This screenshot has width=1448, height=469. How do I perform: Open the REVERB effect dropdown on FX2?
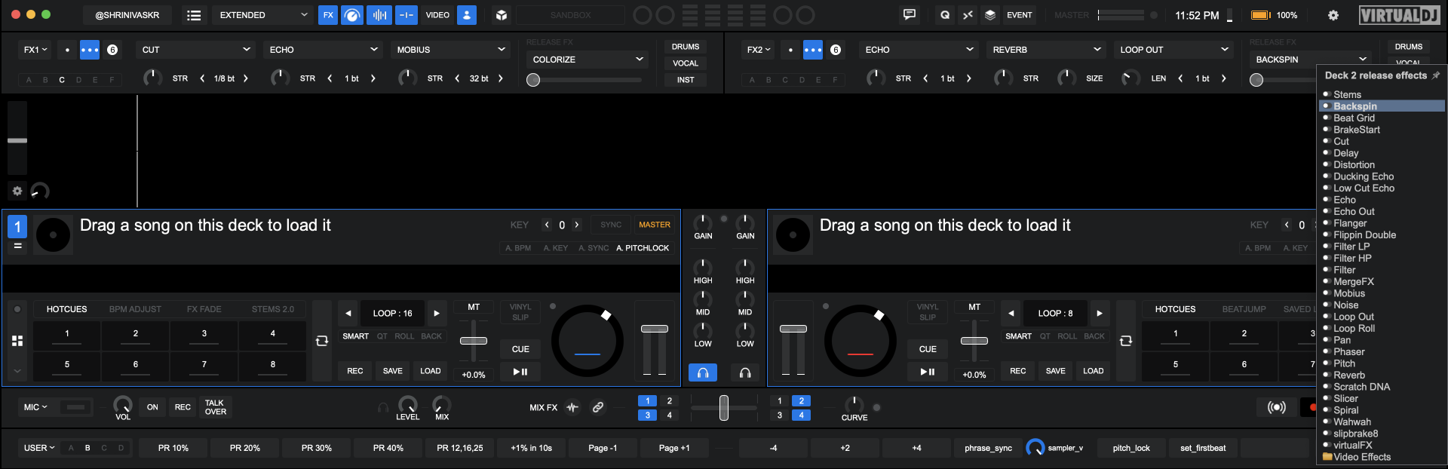(x=1046, y=50)
